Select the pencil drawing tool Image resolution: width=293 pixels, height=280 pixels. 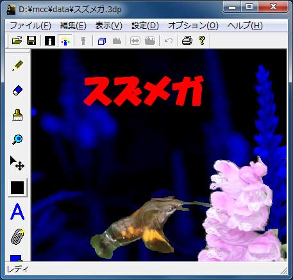[17, 65]
